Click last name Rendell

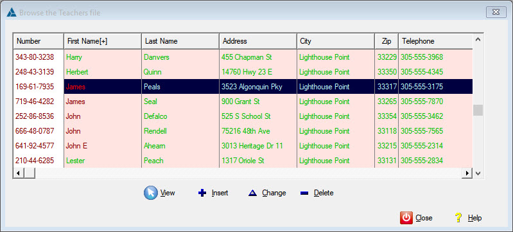(155, 130)
